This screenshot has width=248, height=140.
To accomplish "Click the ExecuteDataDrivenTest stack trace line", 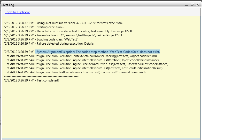I will point(87,64).
